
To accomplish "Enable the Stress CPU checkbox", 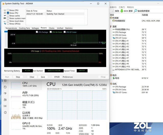I will [8, 10].
